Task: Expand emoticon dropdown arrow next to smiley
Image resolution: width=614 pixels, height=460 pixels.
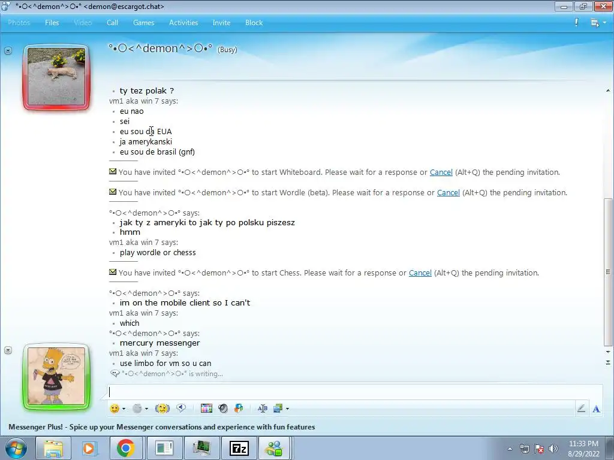Action: pyautogui.click(x=124, y=408)
